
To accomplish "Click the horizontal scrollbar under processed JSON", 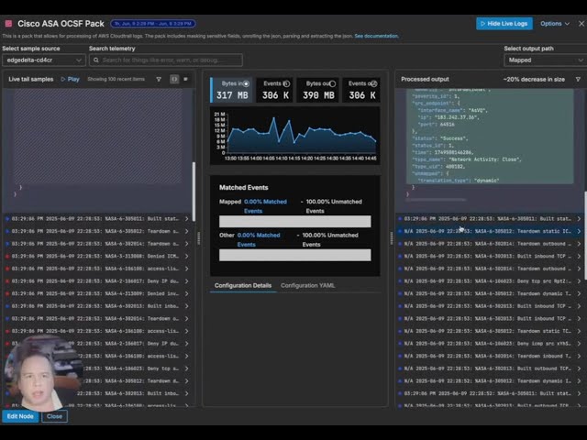I will [x=437, y=200].
